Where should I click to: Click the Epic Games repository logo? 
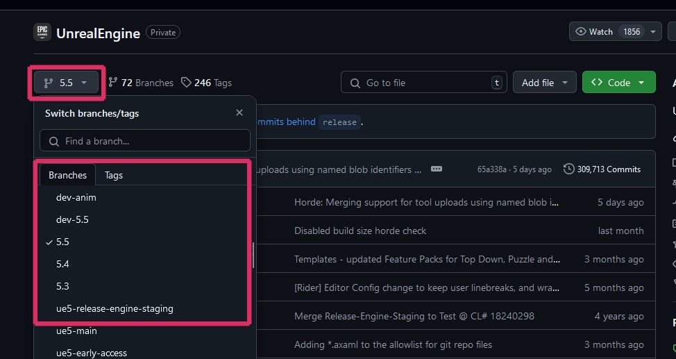[x=42, y=32]
